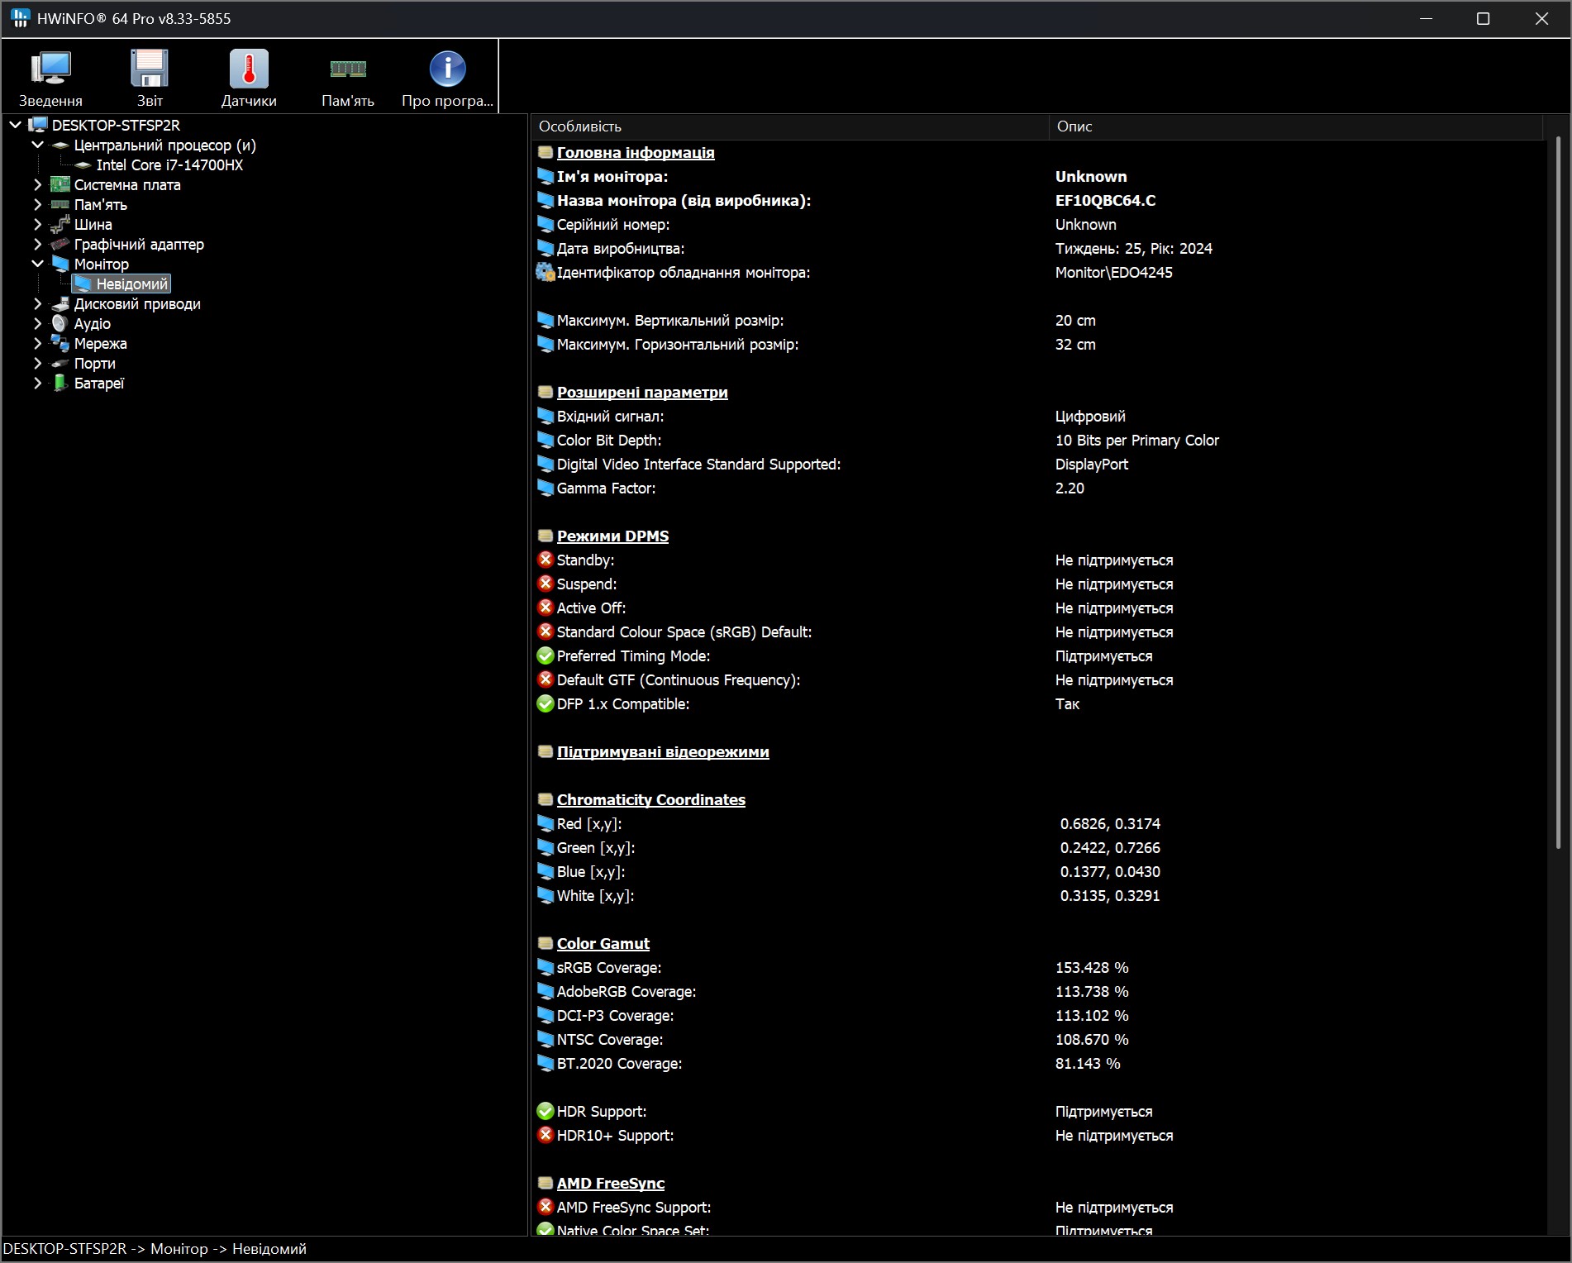Viewport: 1572px width, 1263px height.
Task: Click the Особливість column header
Action: pyautogui.click(x=789, y=126)
